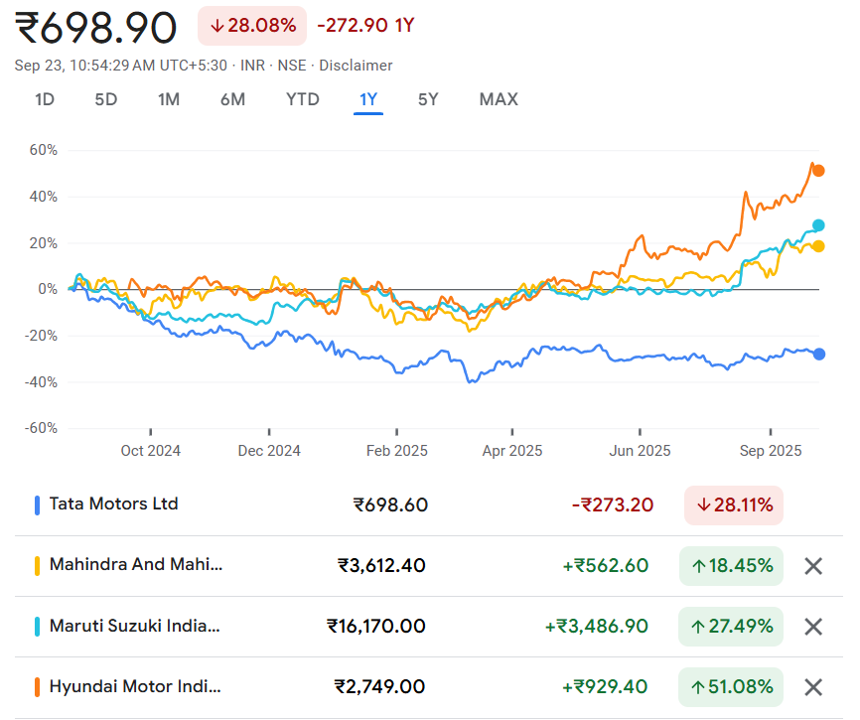The image size is (860, 720).
Task: Show the 5Y chart range
Action: point(428,99)
